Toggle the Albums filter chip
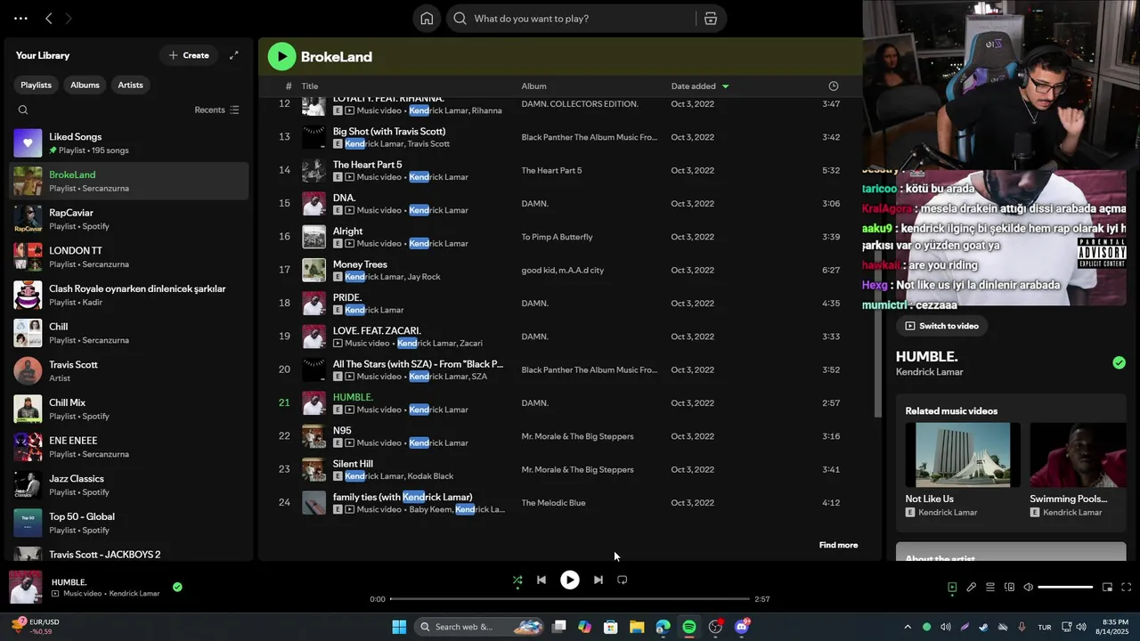1140x641 pixels. click(x=85, y=85)
